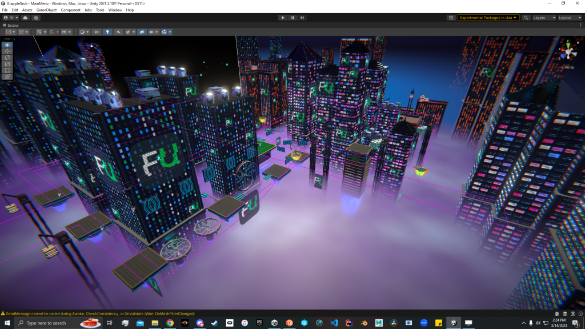Open the undo history icon

pyautogui.click(x=451, y=18)
